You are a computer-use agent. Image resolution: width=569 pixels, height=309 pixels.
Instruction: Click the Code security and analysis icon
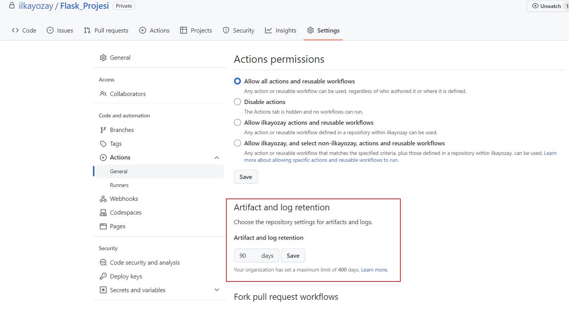103,263
